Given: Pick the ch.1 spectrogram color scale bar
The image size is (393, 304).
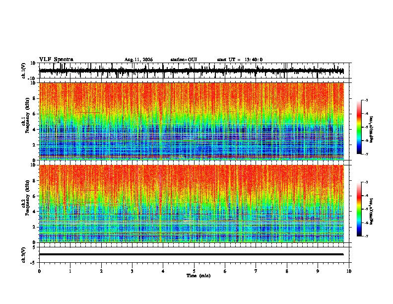Looking at the screenshot, I should pos(359,127).
